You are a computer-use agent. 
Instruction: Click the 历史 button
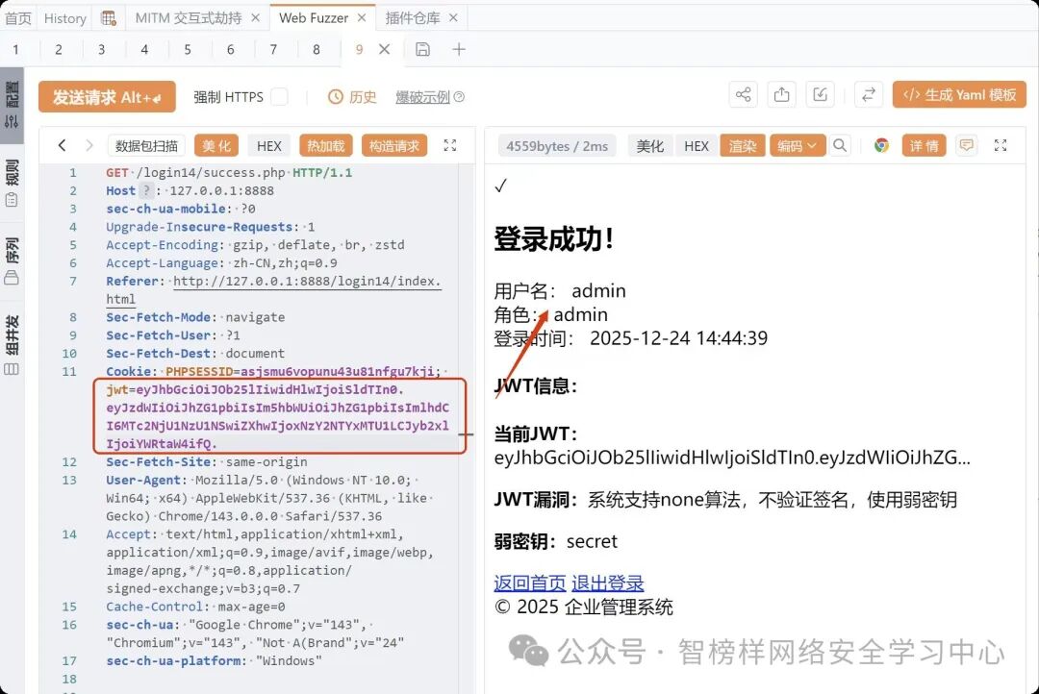pyautogui.click(x=352, y=97)
